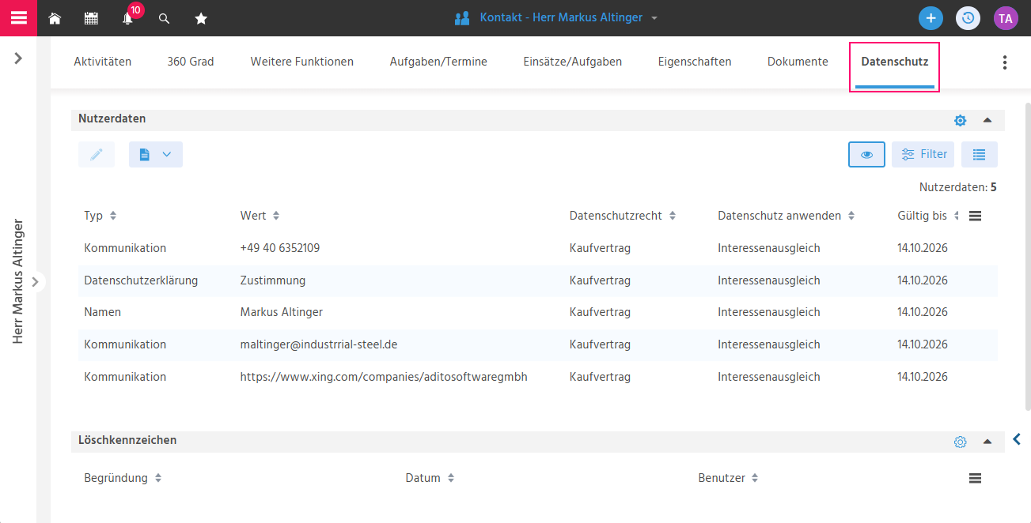The width and height of the screenshot is (1031, 523).
Task: Open the document export dropdown
Action: [x=155, y=154]
